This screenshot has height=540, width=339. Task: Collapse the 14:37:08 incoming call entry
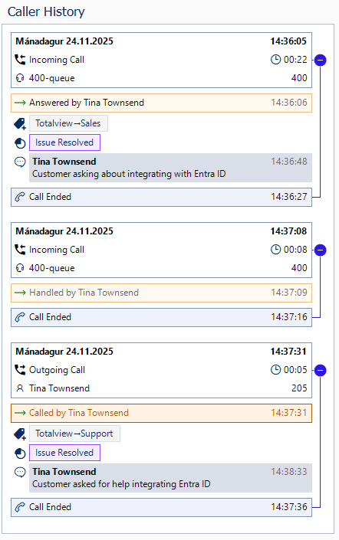321,250
